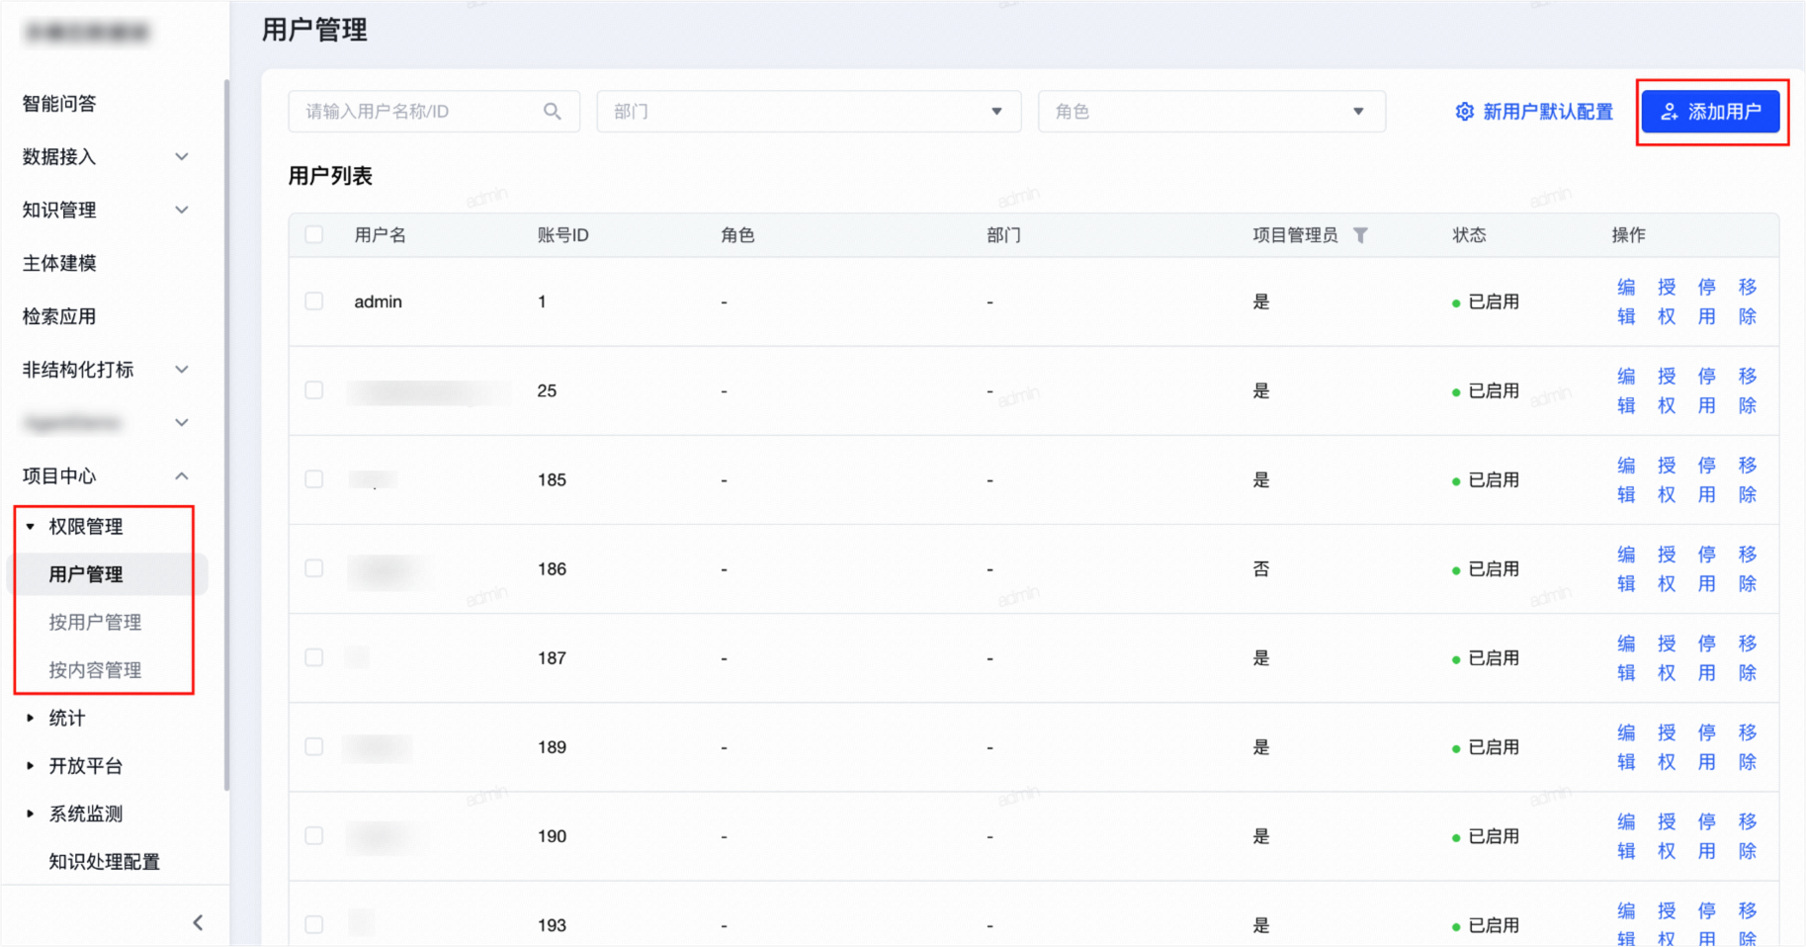Click gear icon for 新用户默认配置
The width and height of the screenshot is (1806, 947).
click(x=1464, y=112)
